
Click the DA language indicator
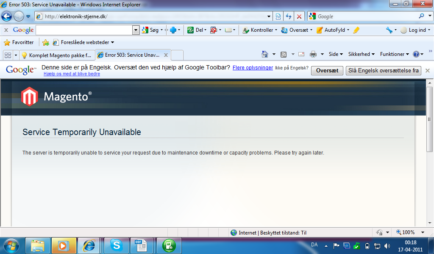click(x=314, y=245)
